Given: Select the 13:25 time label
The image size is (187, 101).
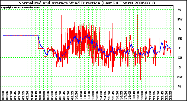Looking at the screenshot, I should click(97, 95).
